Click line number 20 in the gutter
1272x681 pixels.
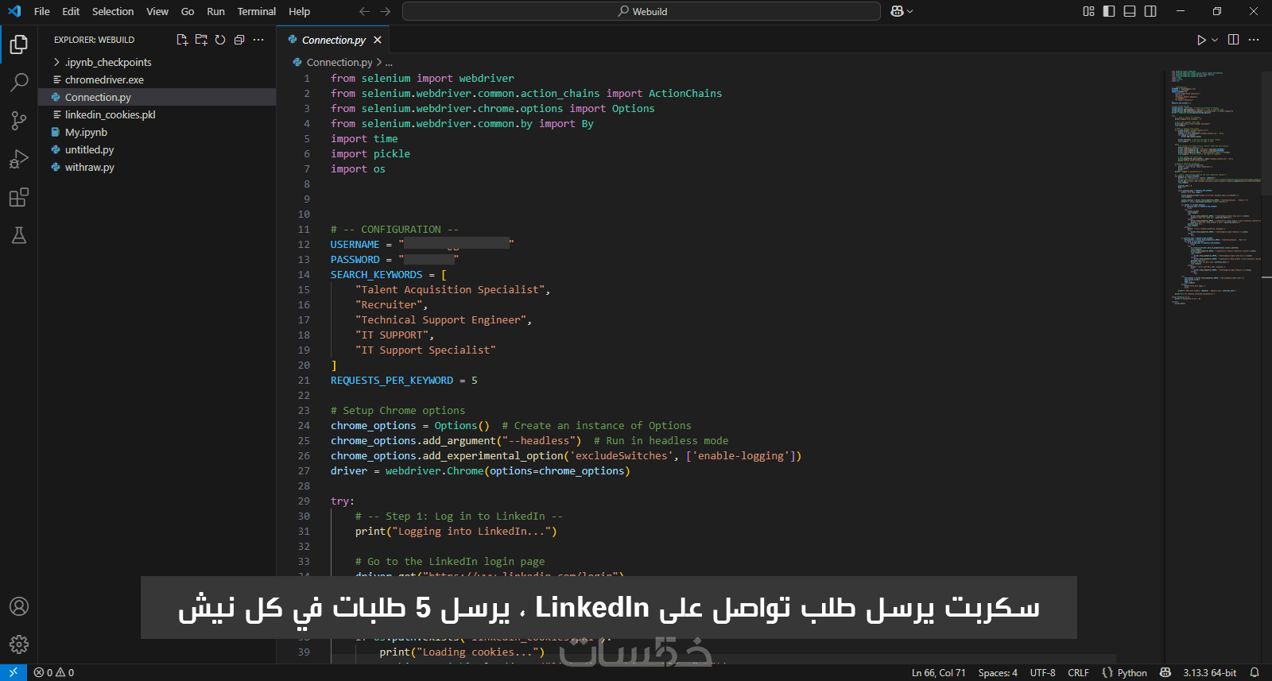coord(304,366)
